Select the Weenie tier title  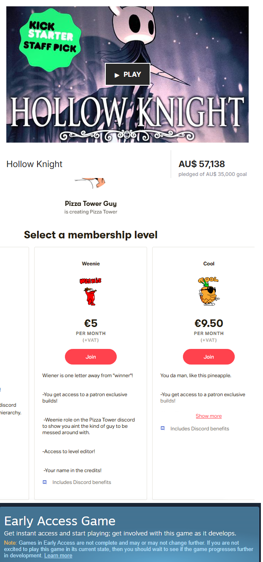(91, 264)
